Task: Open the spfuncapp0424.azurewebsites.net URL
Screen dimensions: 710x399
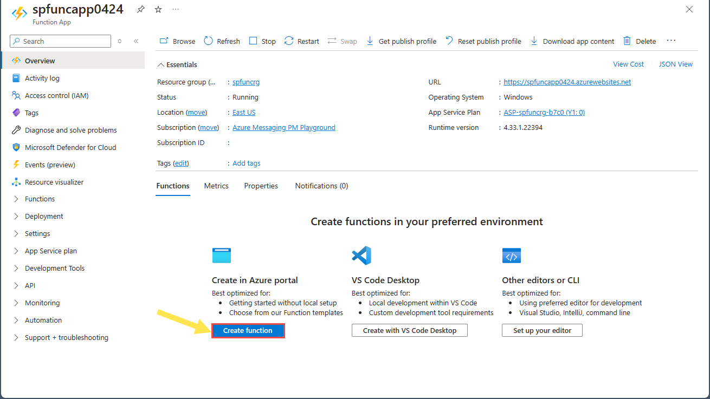Action: tap(567, 82)
